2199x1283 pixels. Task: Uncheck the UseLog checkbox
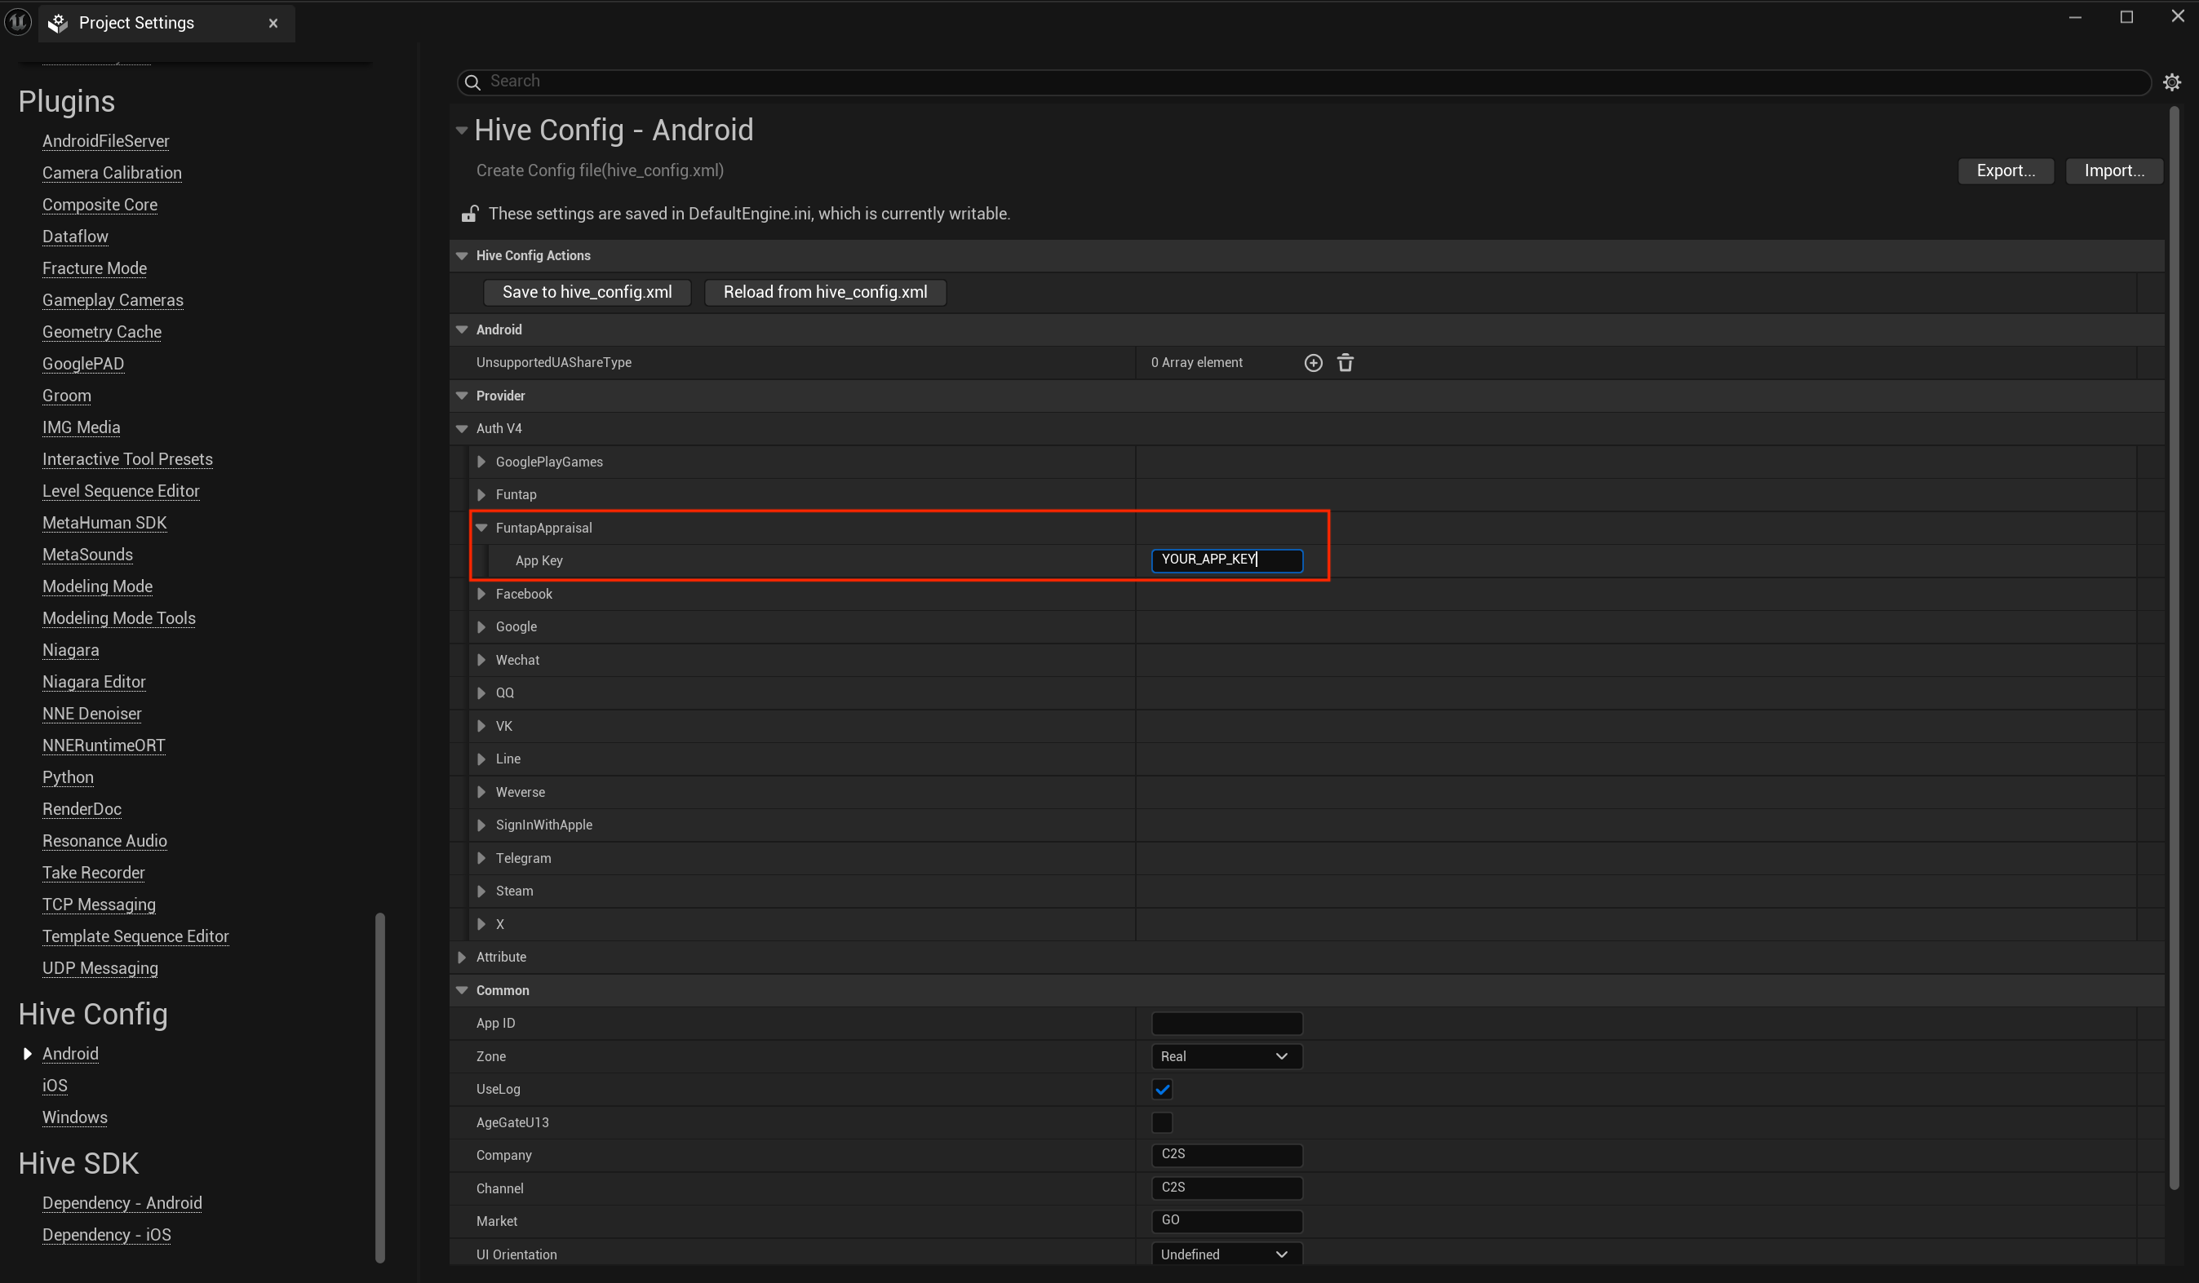(1161, 1090)
